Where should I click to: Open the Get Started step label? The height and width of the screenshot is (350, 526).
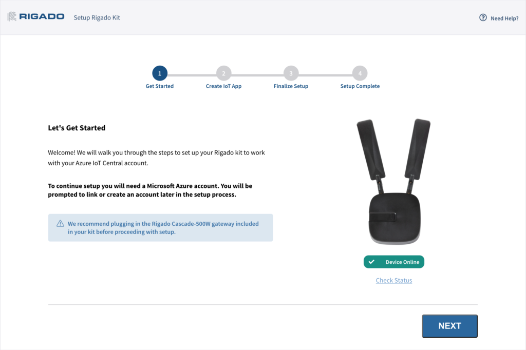[x=160, y=86]
